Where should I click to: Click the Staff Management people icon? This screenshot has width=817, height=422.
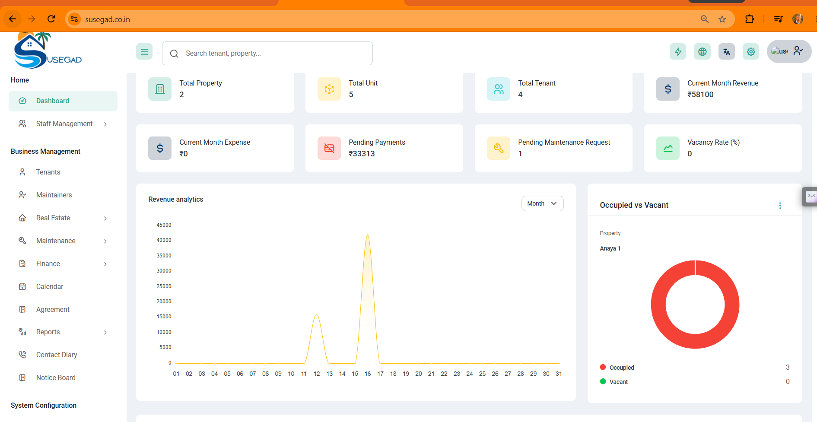pyautogui.click(x=22, y=124)
